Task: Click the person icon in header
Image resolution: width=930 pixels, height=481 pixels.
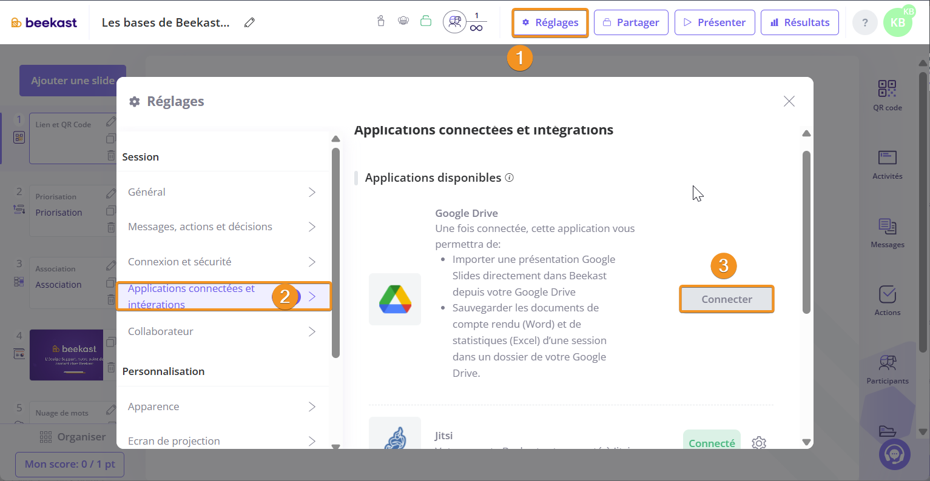Action: [381, 21]
